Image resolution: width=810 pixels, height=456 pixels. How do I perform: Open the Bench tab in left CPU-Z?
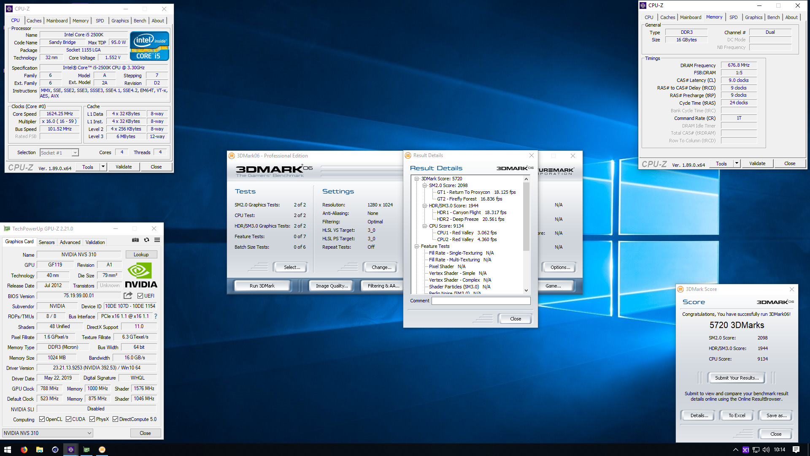[x=140, y=21]
